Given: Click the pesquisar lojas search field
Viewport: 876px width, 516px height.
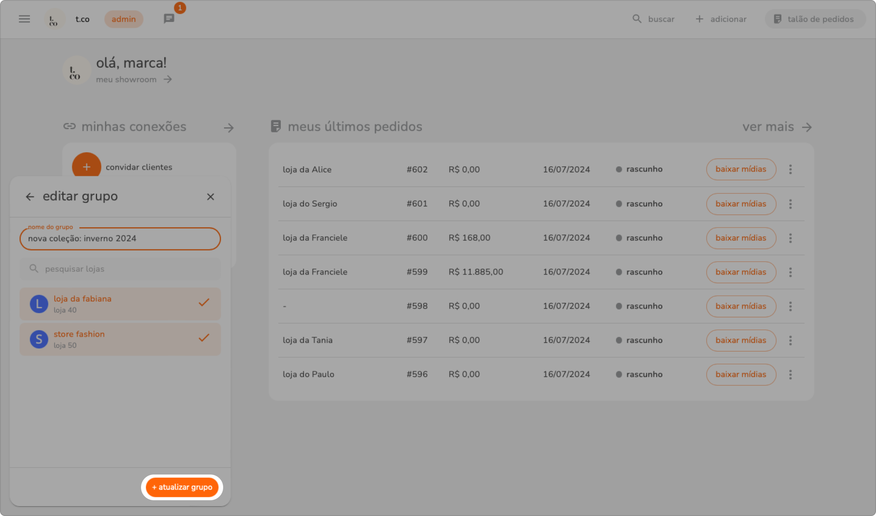Looking at the screenshot, I should [120, 269].
